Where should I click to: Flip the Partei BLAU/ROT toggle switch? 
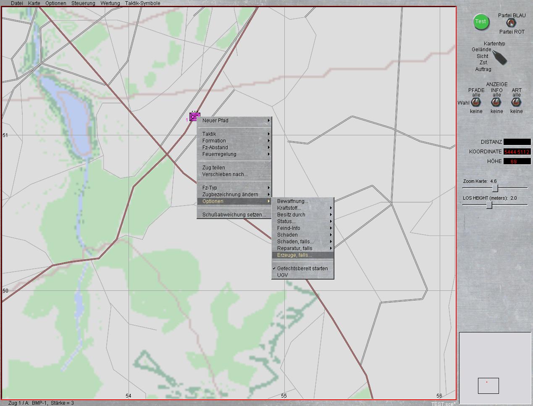click(x=510, y=23)
